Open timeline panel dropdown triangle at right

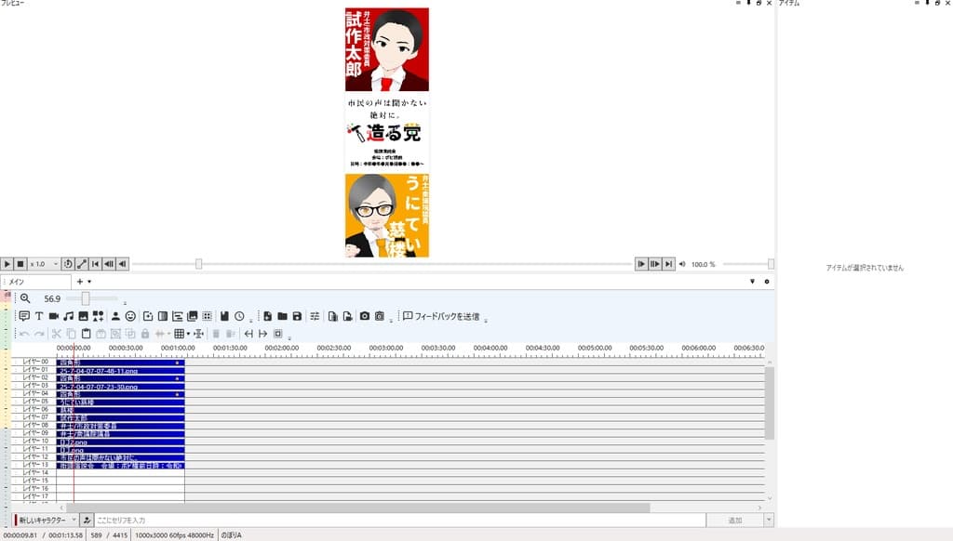pos(752,282)
